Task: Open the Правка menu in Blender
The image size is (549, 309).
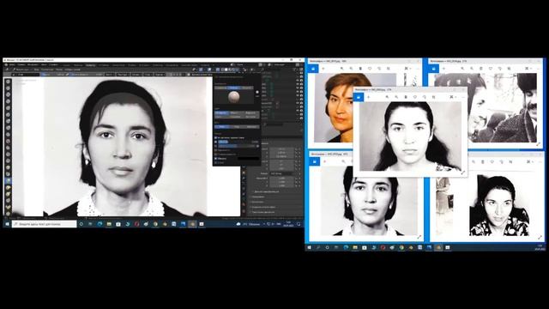Action: pyautogui.click(x=21, y=65)
